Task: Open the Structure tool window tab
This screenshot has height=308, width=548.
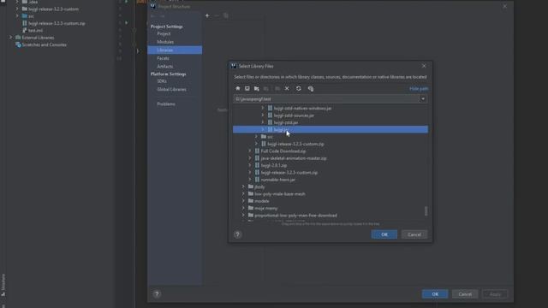Action: [3, 285]
